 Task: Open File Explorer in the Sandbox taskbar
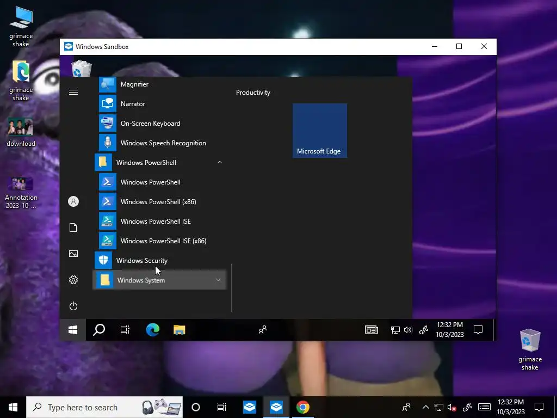(180, 330)
